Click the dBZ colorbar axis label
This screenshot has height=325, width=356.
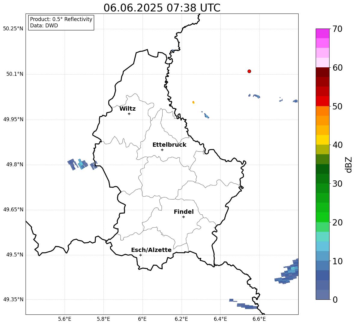(349, 164)
